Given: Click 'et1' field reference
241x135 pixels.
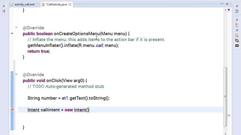Looking at the screenshot, I should [x=65, y=98].
